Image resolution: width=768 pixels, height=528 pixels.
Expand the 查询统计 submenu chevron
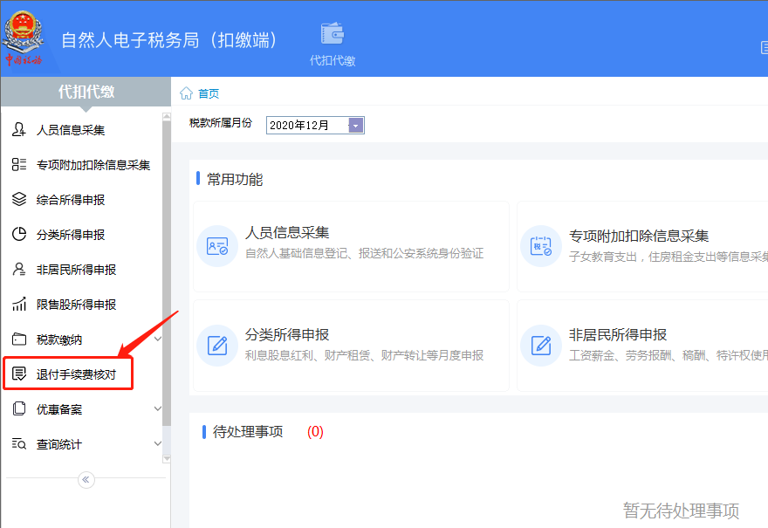pyautogui.click(x=158, y=443)
